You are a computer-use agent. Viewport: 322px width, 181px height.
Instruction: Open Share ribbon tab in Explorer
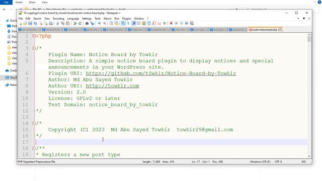point(32,2)
